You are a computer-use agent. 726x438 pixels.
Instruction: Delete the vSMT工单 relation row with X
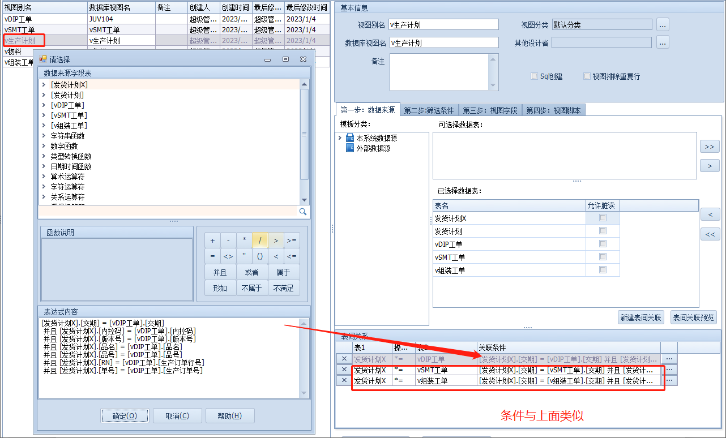pyautogui.click(x=343, y=370)
